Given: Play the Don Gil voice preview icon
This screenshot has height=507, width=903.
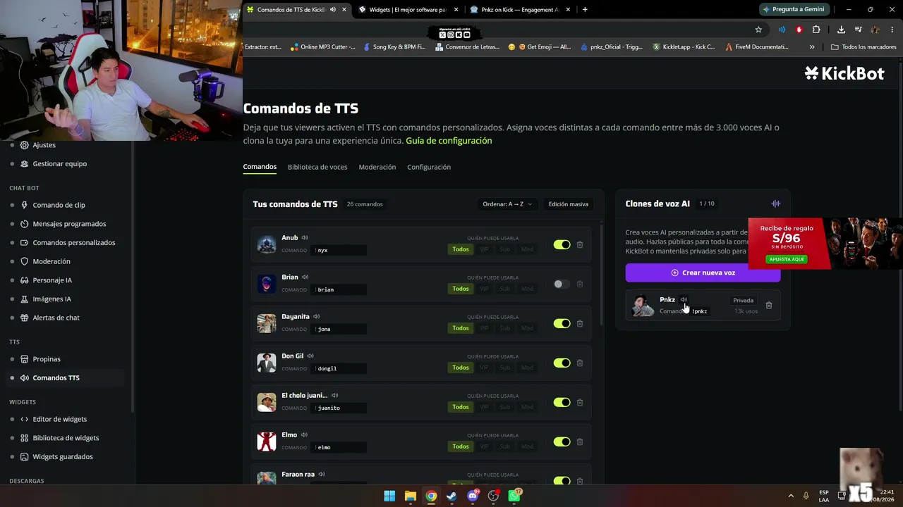Looking at the screenshot, I should click(310, 356).
